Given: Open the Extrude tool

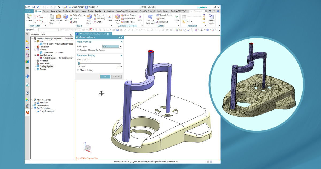Looking at the screenshot, I should tap(59, 17).
